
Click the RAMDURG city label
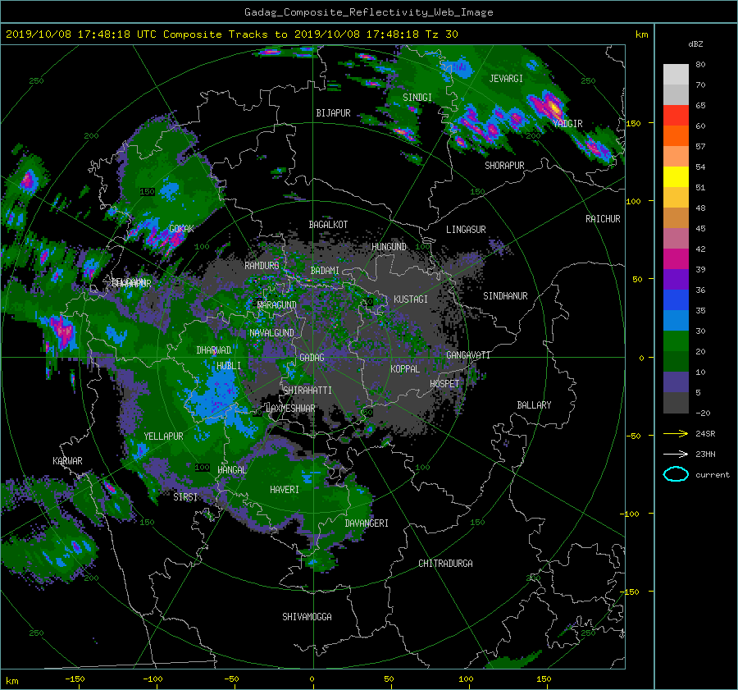click(262, 266)
